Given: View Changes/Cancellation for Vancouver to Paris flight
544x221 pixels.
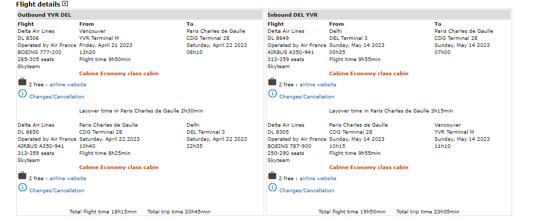Looking at the screenshot, I should coord(57,97).
